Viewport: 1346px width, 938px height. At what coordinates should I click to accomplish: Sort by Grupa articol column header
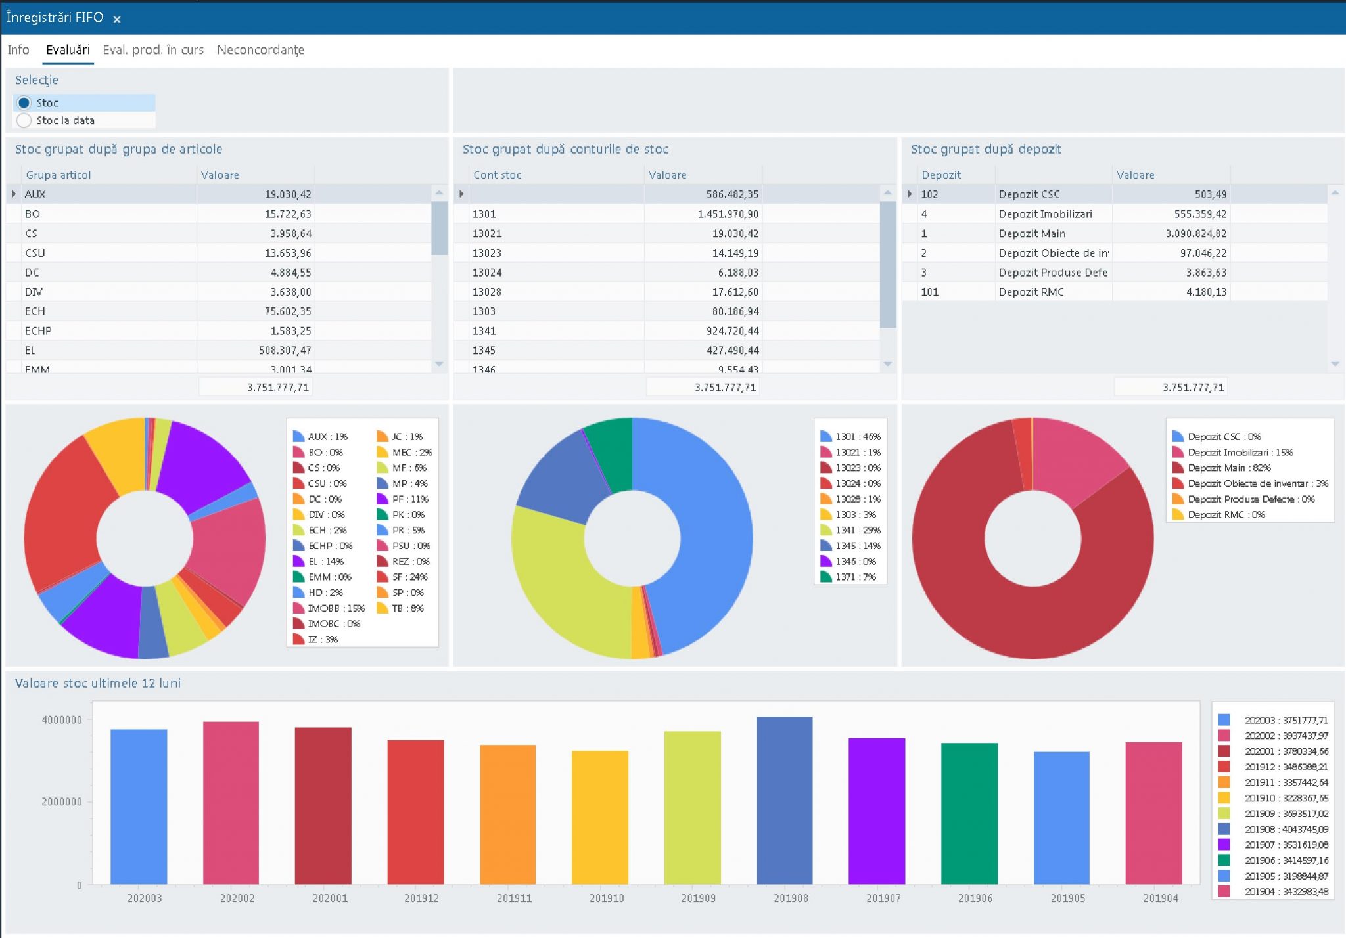coord(58,175)
